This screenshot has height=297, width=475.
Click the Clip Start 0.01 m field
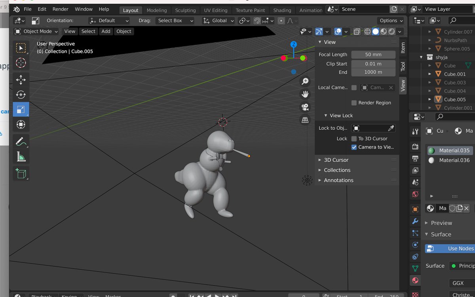click(373, 64)
